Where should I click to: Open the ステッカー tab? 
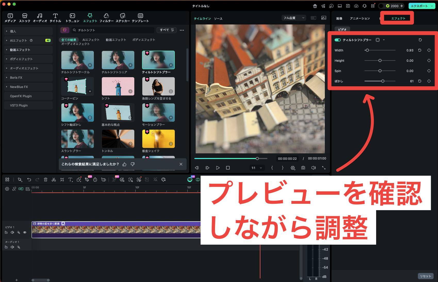click(x=123, y=18)
